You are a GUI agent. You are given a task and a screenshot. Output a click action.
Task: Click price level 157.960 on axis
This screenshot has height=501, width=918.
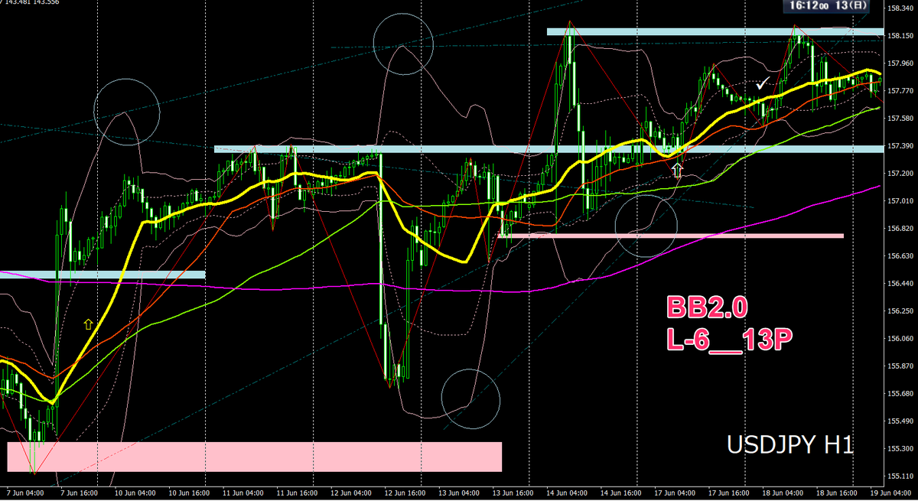tap(901, 63)
